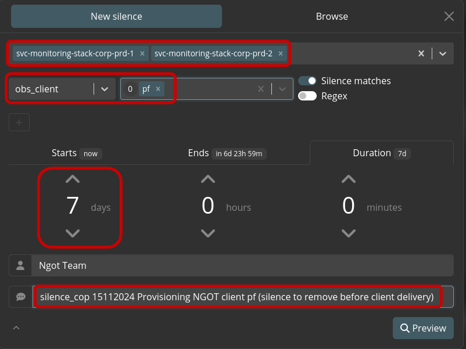Viewport: 466px width, 349px height.
Task: Collapse the form with bottom-left chevron
Action: click(x=16, y=328)
